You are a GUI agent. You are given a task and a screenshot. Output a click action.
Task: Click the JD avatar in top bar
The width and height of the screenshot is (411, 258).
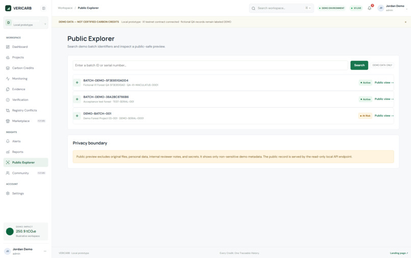pos(381,8)
